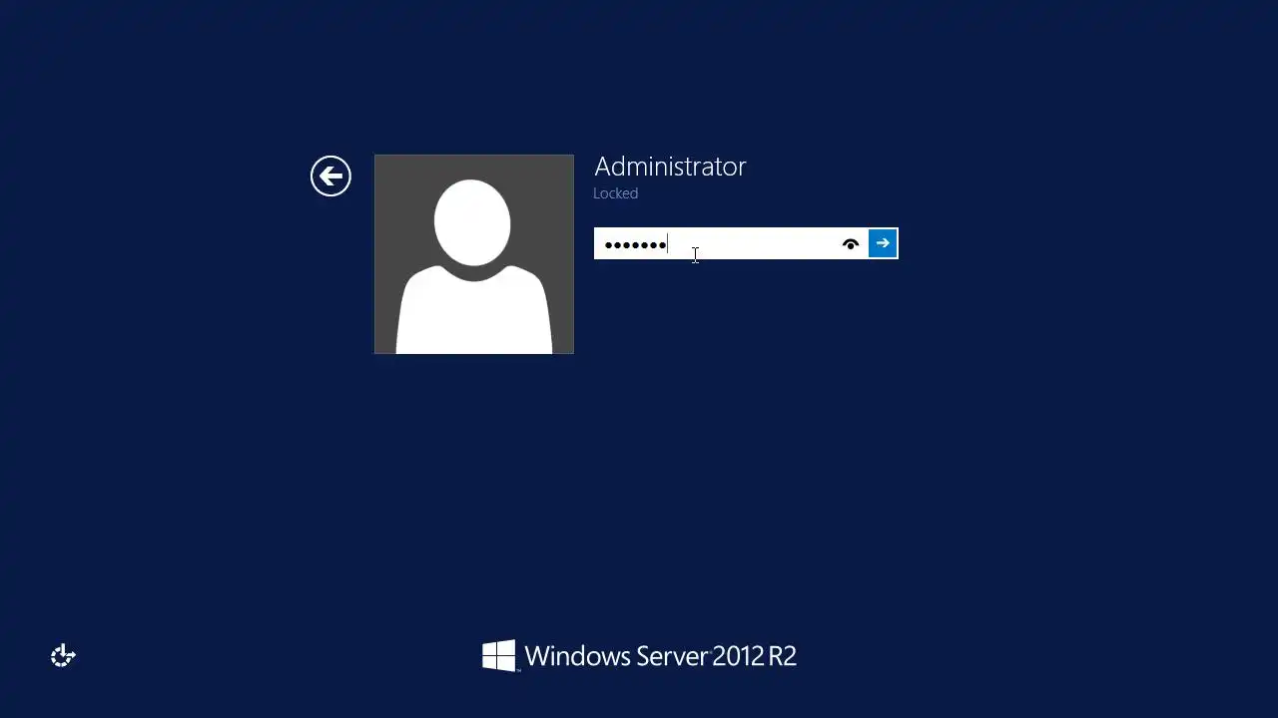This screenshot has height=718, width=1278.
Task: Click the Locked status text
Action: click(615, 193)
